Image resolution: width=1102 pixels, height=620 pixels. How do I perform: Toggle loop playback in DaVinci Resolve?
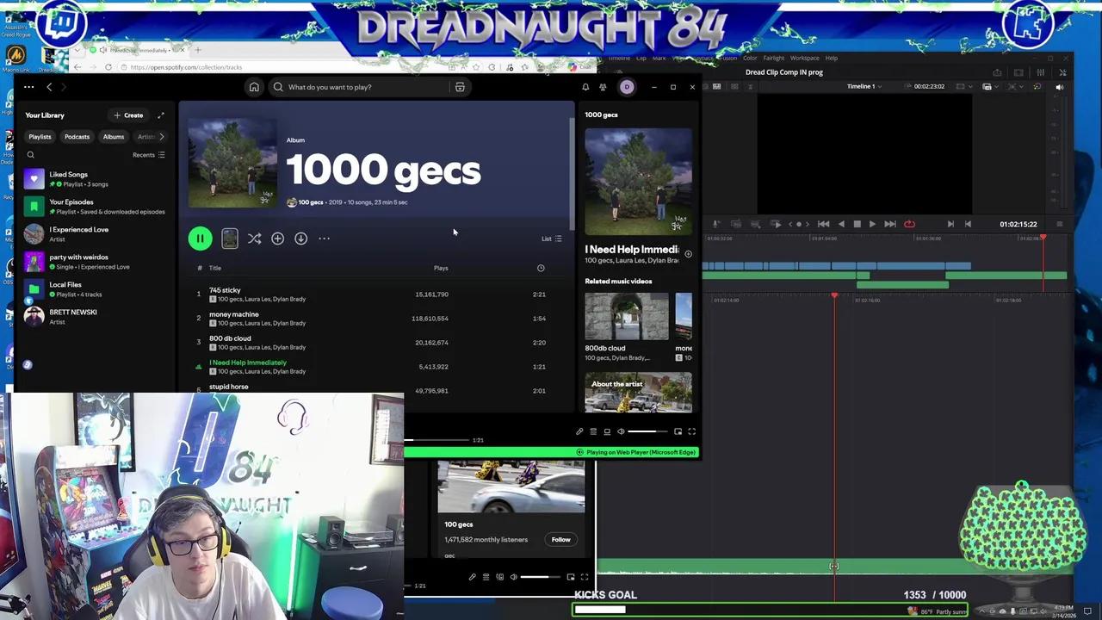(x=909, y=224)
